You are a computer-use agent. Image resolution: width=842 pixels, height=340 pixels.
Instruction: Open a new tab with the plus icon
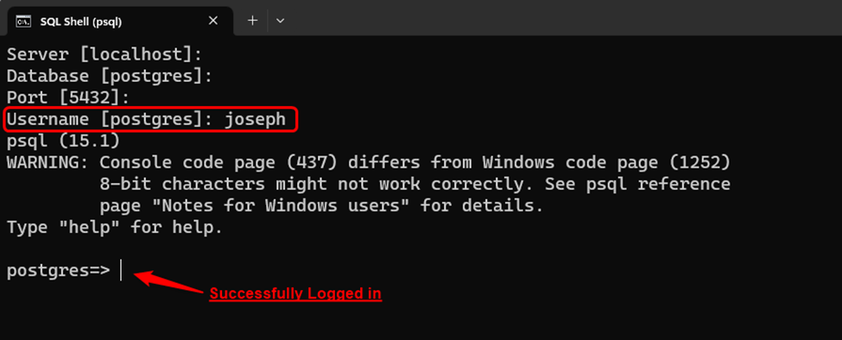click(252, 21)
